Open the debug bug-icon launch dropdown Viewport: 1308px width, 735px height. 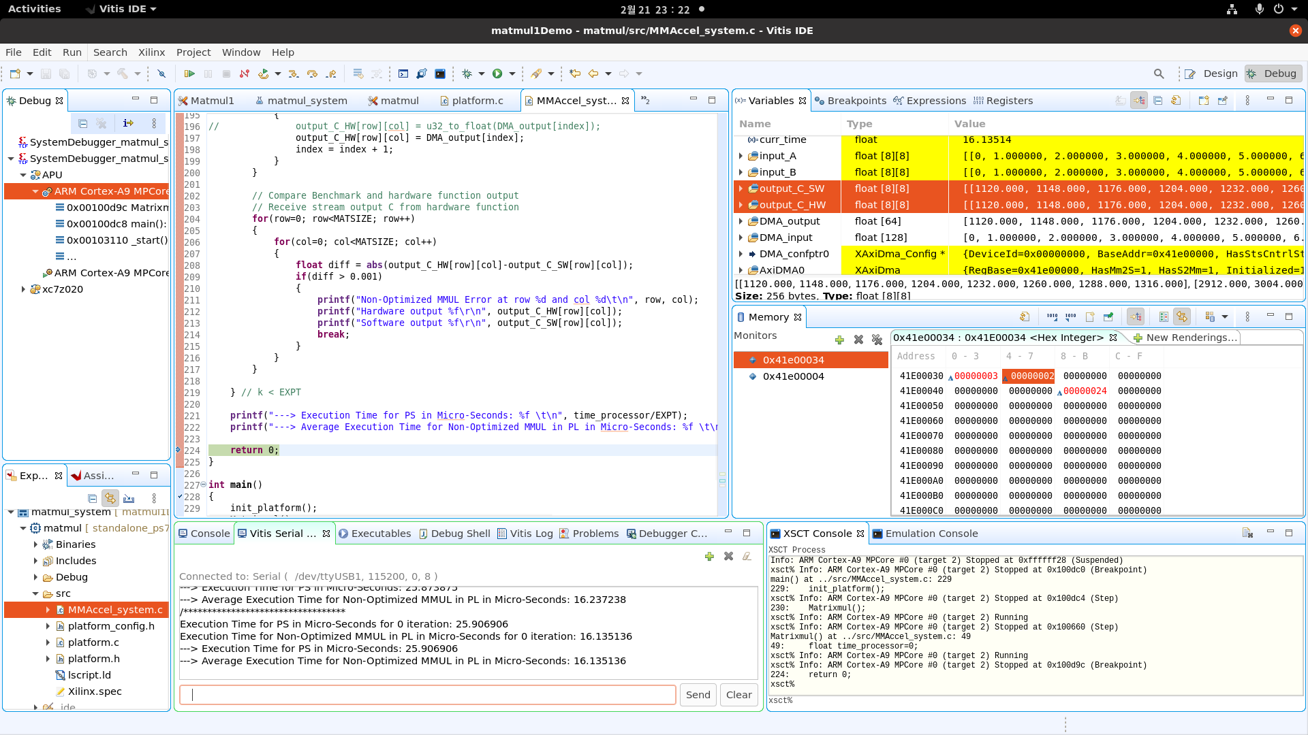(x=481, y=73)
